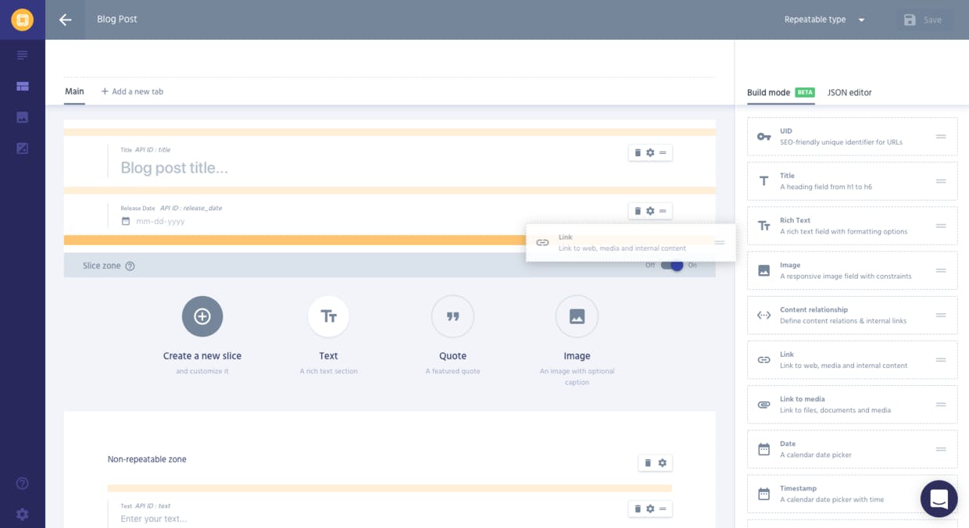The image size is (969, 528).
Task: Select the Rich Text field type card
Action: click(x=852, y=226)
